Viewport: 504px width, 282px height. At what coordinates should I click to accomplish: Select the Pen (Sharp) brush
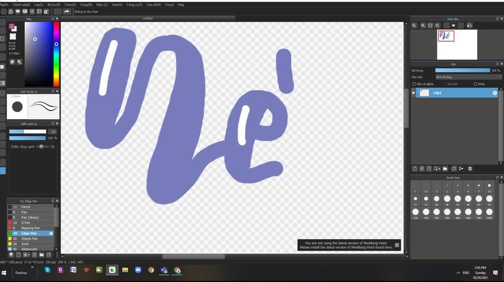point(31,218)
